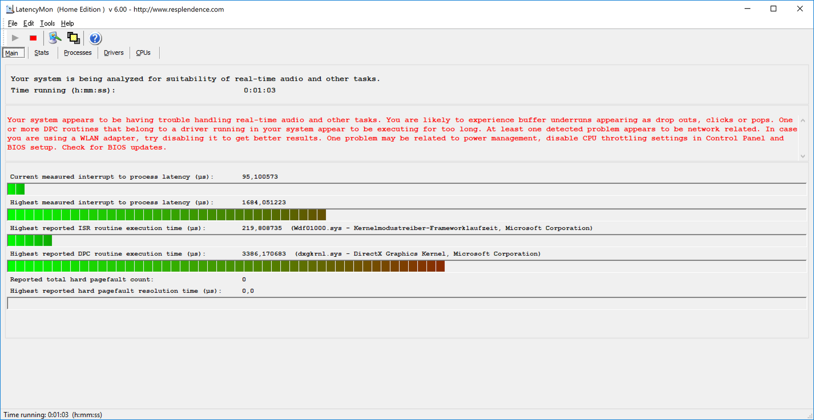This screenshot has width=814, height=420.
Task: Click the overlapping yellow windows toolbar icon
Action: point(73,38)
